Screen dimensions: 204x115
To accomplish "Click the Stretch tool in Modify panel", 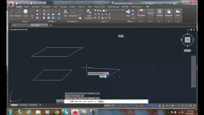I will click(44, 18).
